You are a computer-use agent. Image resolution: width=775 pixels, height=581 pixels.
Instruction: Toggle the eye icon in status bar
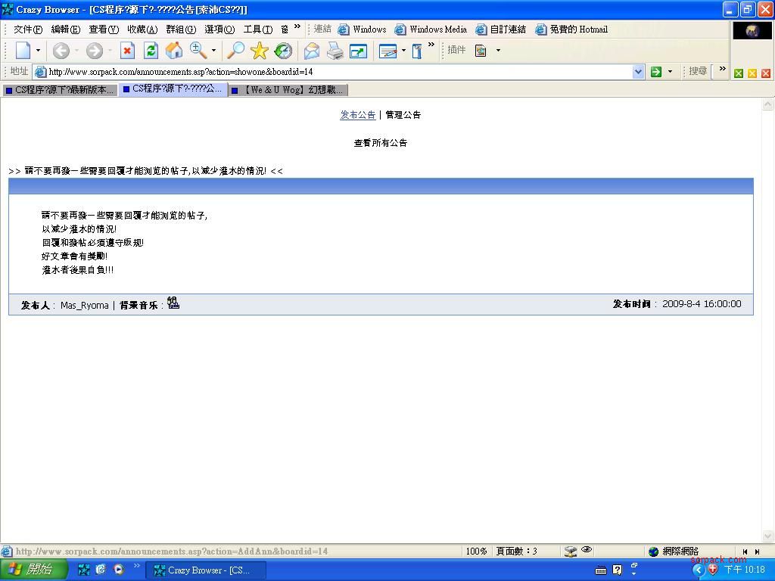pos(587,551)
